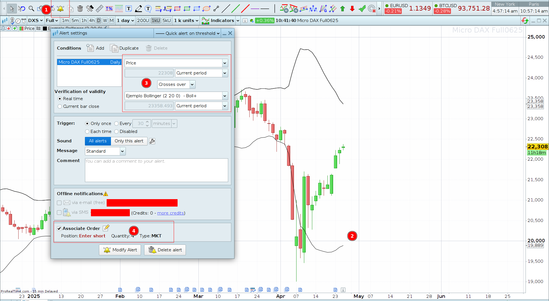This screenshot has height=301, width=549.
Task: Select the 200U history units
Action: 143,21
